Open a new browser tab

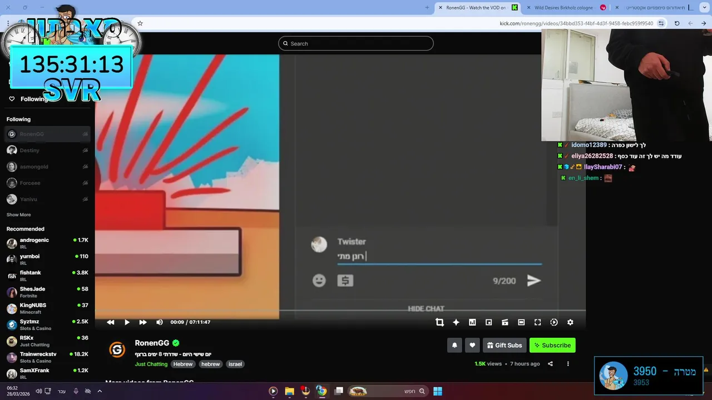point(427,8)
